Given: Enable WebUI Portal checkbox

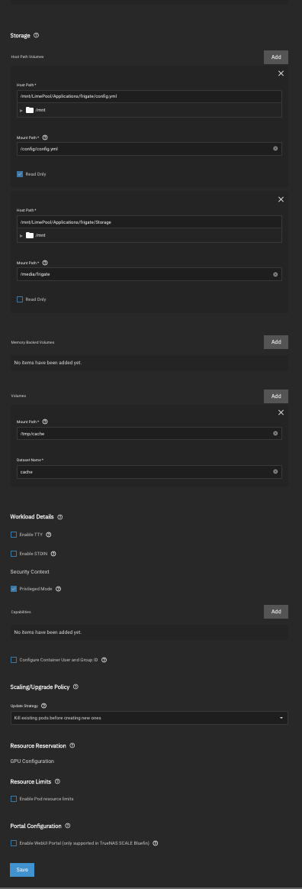Looking at the screenshot, I should click(14, 843).
